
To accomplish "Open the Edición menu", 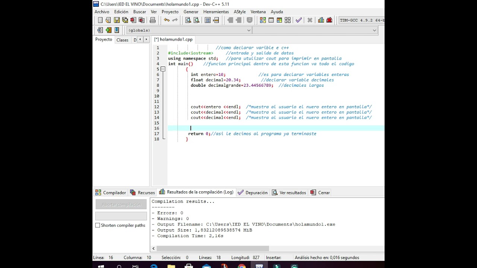I will 121,12.
